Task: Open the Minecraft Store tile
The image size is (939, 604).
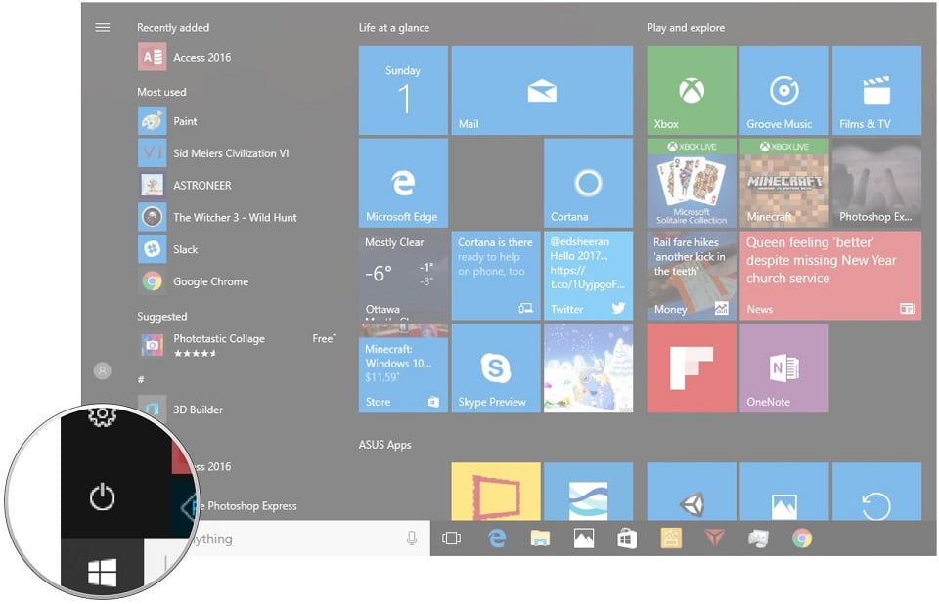Action: click(x=403, y=368)
